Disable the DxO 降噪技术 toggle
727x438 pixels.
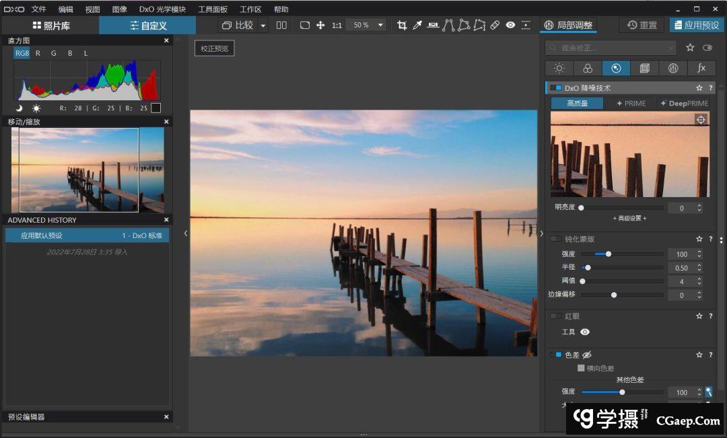point(555,88)
